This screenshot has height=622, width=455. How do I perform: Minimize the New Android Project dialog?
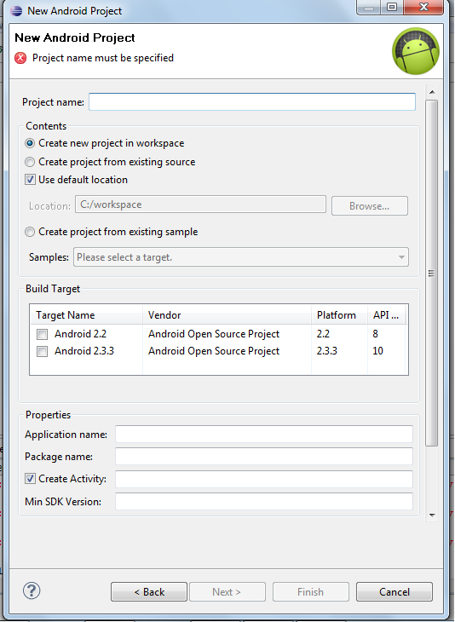pos(369,7)
